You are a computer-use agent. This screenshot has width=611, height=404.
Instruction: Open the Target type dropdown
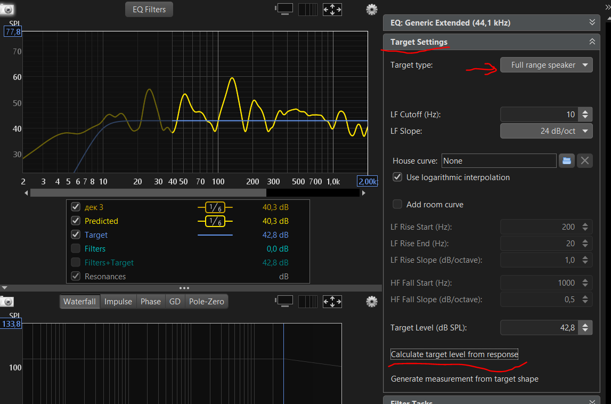click(x=547, y=65)
